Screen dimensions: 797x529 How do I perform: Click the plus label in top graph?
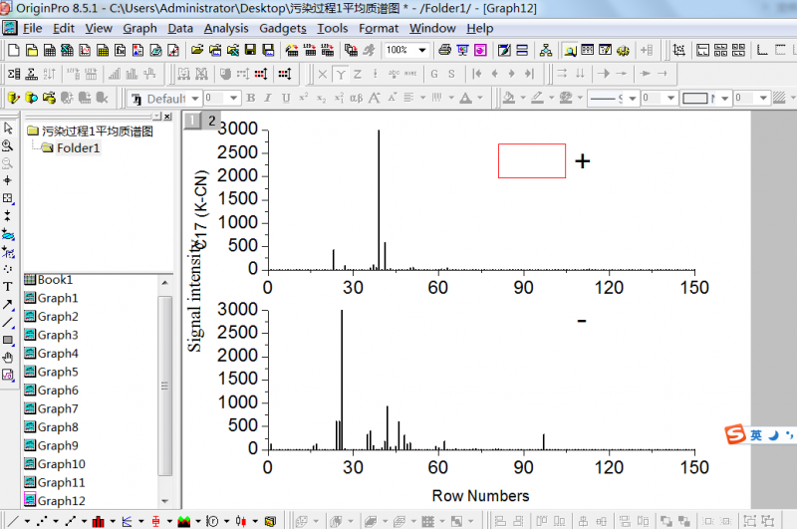click(583, 161)
